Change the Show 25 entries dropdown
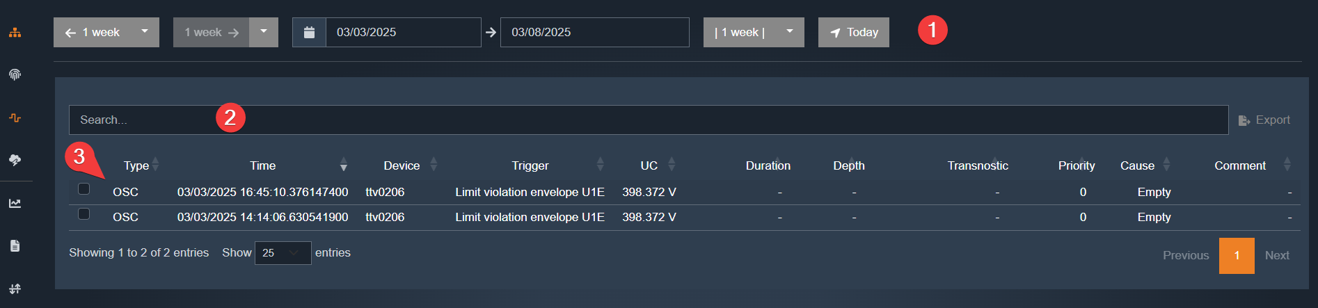1318x308 pixels. (x=283, y=253)
